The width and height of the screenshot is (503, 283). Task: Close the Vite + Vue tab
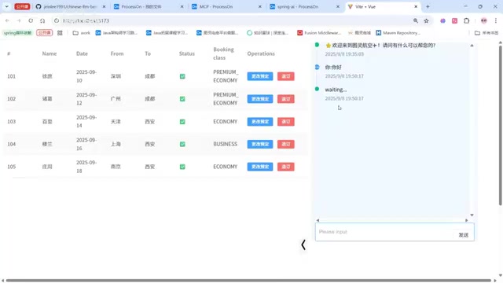(x=416, y=6)
